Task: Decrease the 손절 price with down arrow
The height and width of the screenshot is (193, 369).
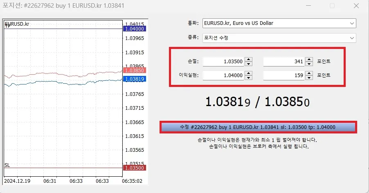Action: pyautogui.click(x=248, y=64)
